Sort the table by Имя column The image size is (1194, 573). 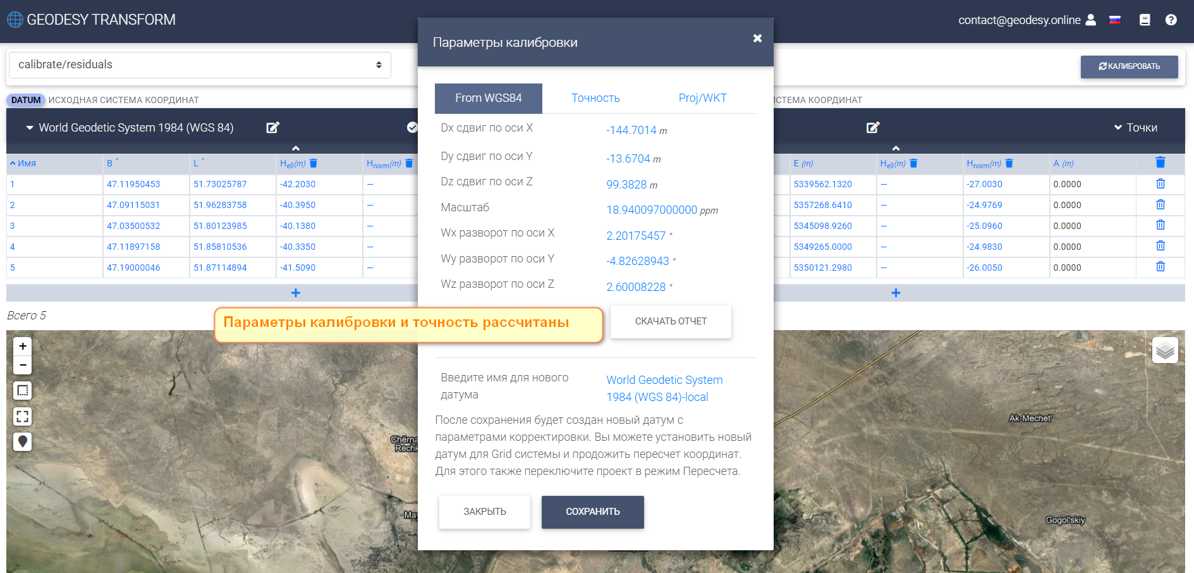point(23,163)
